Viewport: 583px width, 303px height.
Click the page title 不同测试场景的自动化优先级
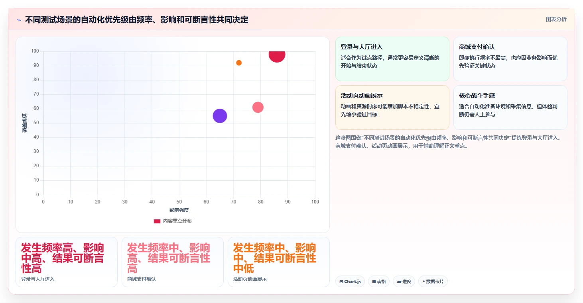tap(136, 20)
